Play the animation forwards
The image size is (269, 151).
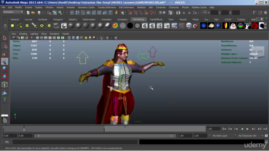click(x=248, y=129)
